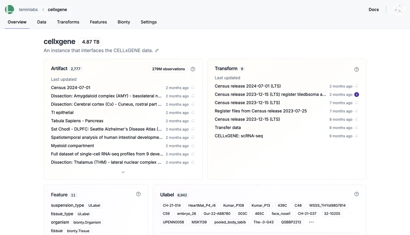The height and width of the screenshot is (235, 410).
Task: Click the Transform count 9 badge
Action: tap(242, 69)
